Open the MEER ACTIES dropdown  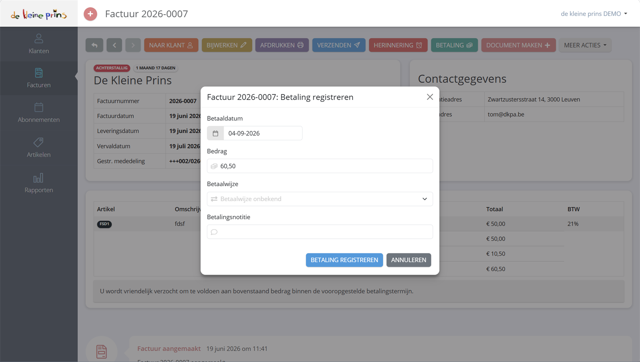point(585,45)
